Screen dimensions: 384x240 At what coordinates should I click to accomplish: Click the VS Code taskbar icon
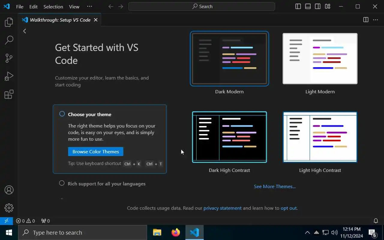tap(194, 232)
